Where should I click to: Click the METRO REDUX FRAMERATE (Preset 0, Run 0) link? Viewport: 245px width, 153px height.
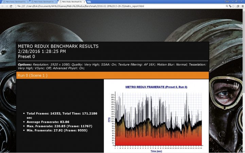156,87
